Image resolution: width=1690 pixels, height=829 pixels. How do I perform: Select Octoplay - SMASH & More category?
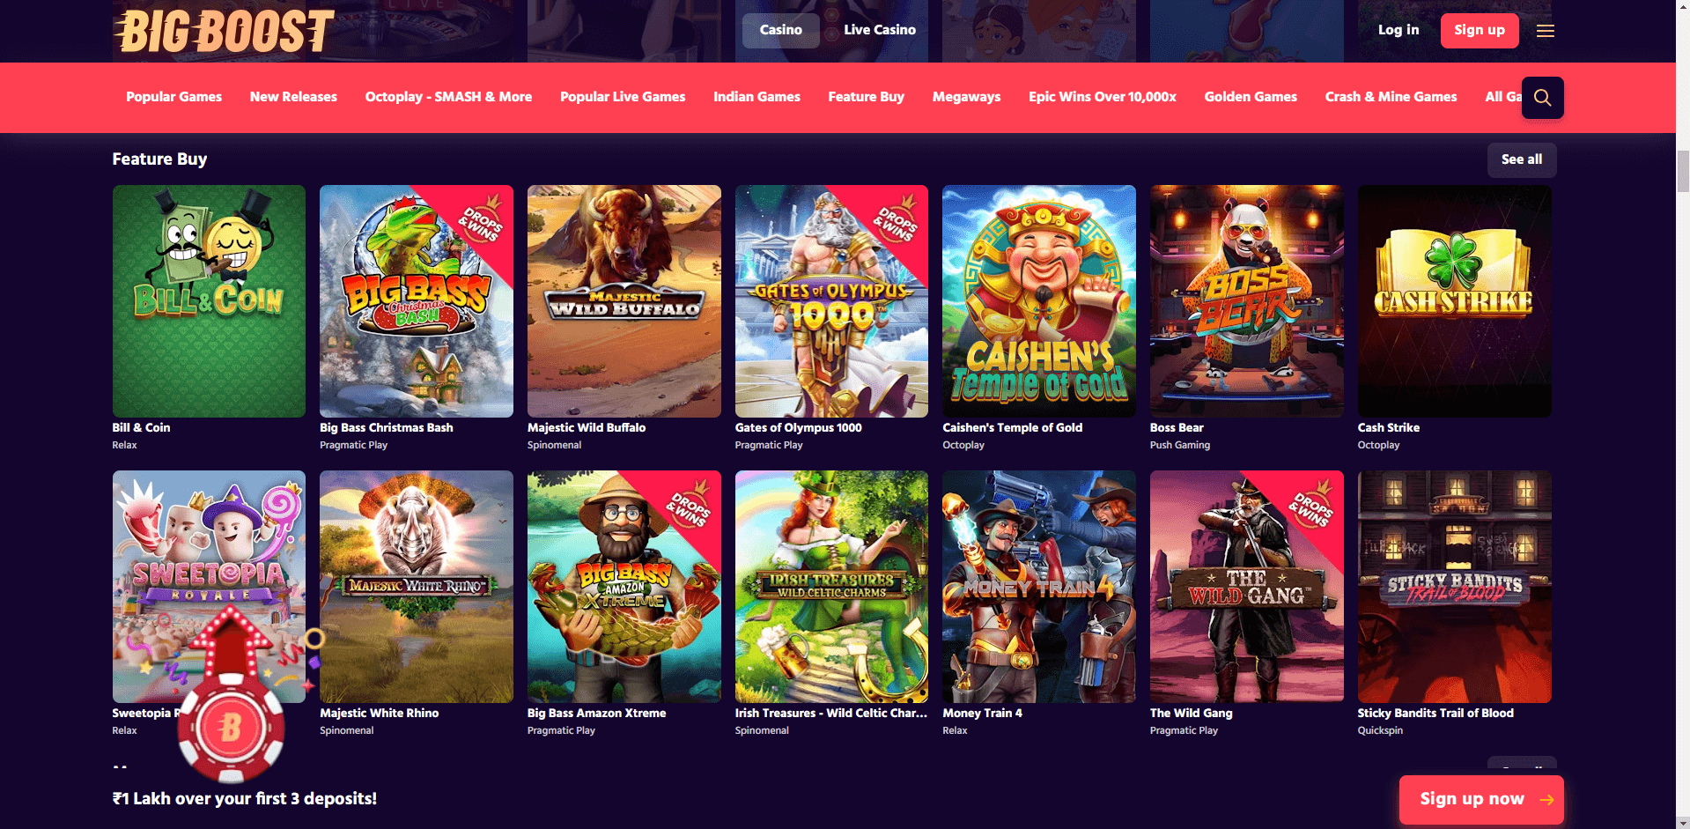coord(448,97)
